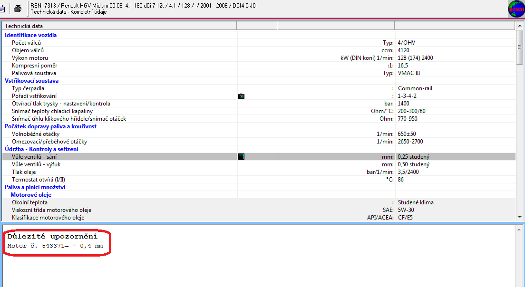
Task: Click the printer icon in the toolbar
Action: [18, 9]
